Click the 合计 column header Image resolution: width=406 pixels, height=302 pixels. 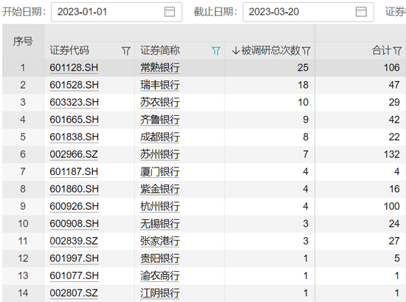[x=382, y=50]
